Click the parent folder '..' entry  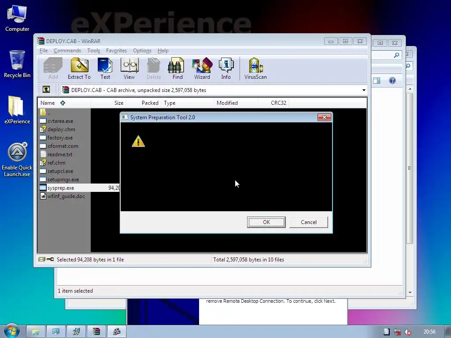tap(45, 113)
